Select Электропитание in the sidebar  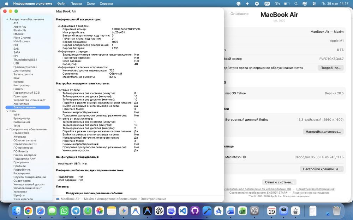pos(28,107)
